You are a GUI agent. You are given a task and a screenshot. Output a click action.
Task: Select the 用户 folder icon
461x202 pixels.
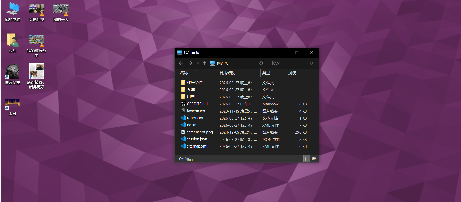pyautogui.click(x=183, y=96)
